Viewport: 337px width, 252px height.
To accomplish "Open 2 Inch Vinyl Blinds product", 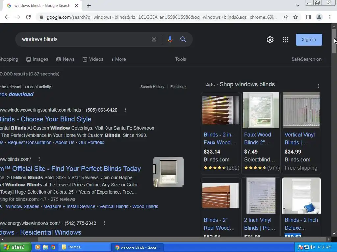I will pyautogui.click(x=259, y=224).
